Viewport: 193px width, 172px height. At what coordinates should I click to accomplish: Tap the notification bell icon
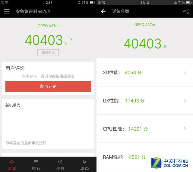coord(84,162)
